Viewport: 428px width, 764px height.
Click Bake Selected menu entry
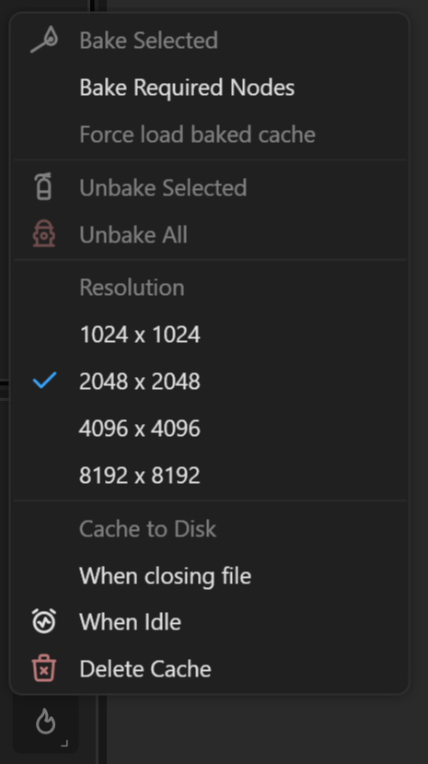coord(209,41)
